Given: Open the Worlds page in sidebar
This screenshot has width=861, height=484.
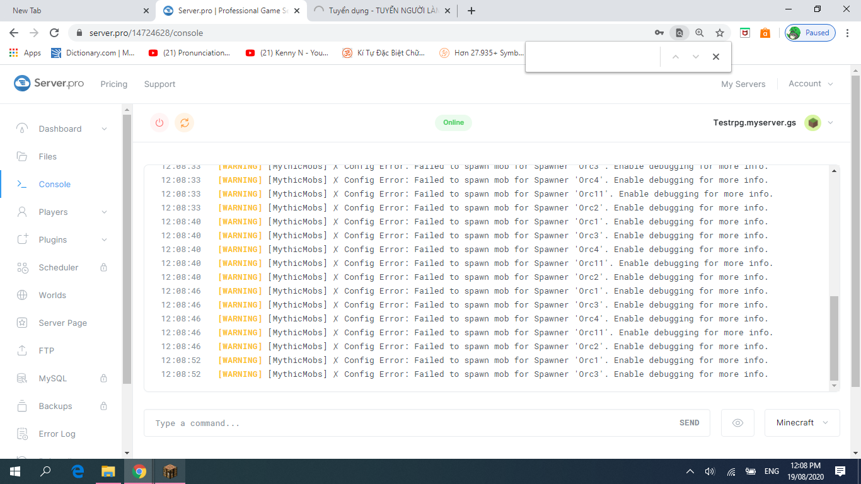Looking at the screenshot, I should tap(52, 295).
